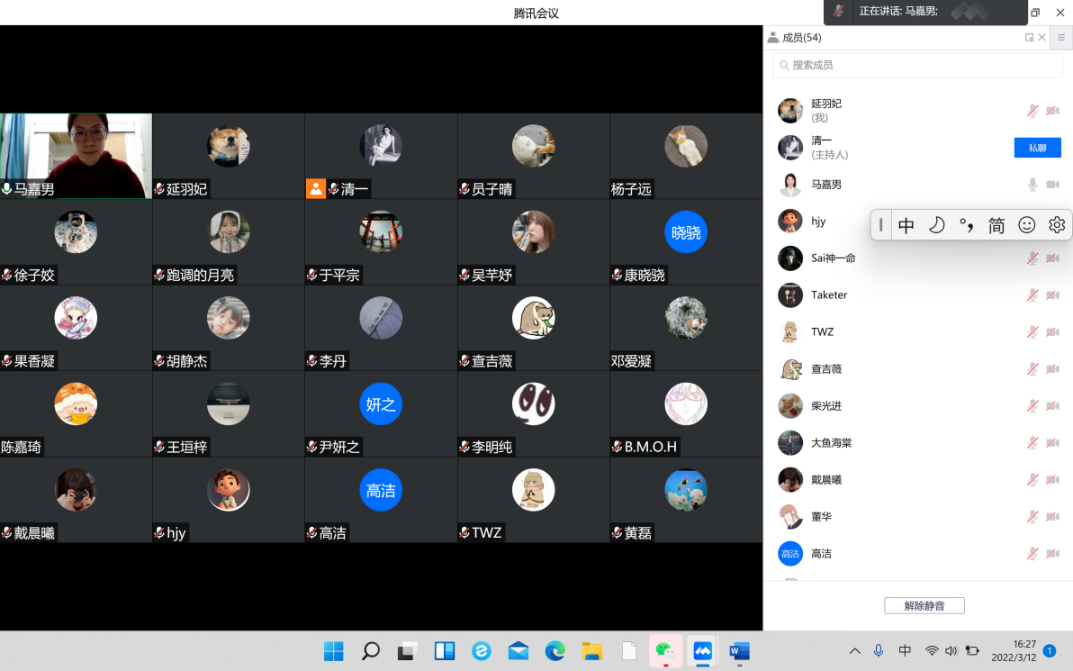
Task: Select TWZ in the member list
Action: pyautogui.click(x=822, y=332)
